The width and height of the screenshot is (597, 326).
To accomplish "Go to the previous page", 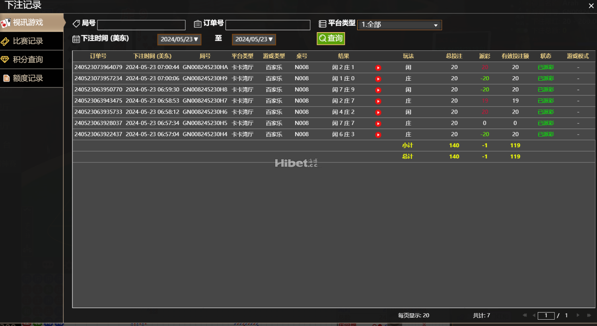I will point(534,315).
